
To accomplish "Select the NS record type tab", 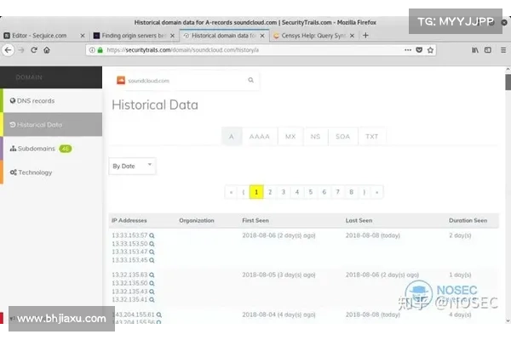I will 315,137.
